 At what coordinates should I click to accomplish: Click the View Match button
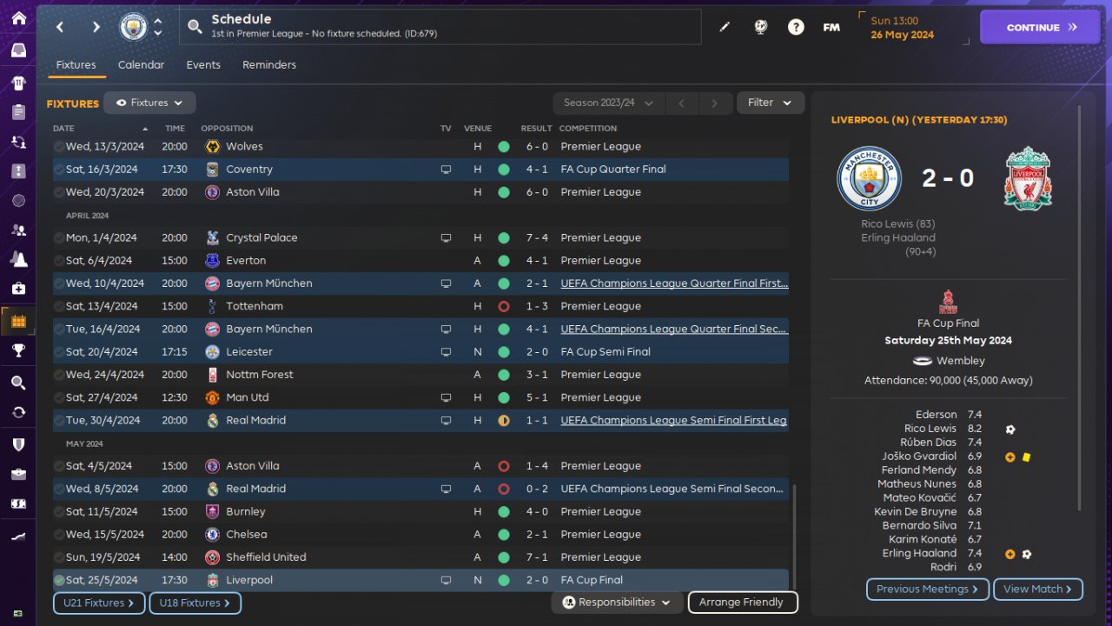click(x=1038, y=589)
